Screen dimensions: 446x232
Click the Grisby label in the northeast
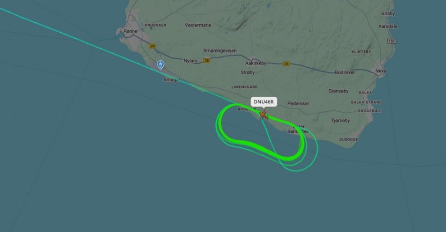(388, 13)
